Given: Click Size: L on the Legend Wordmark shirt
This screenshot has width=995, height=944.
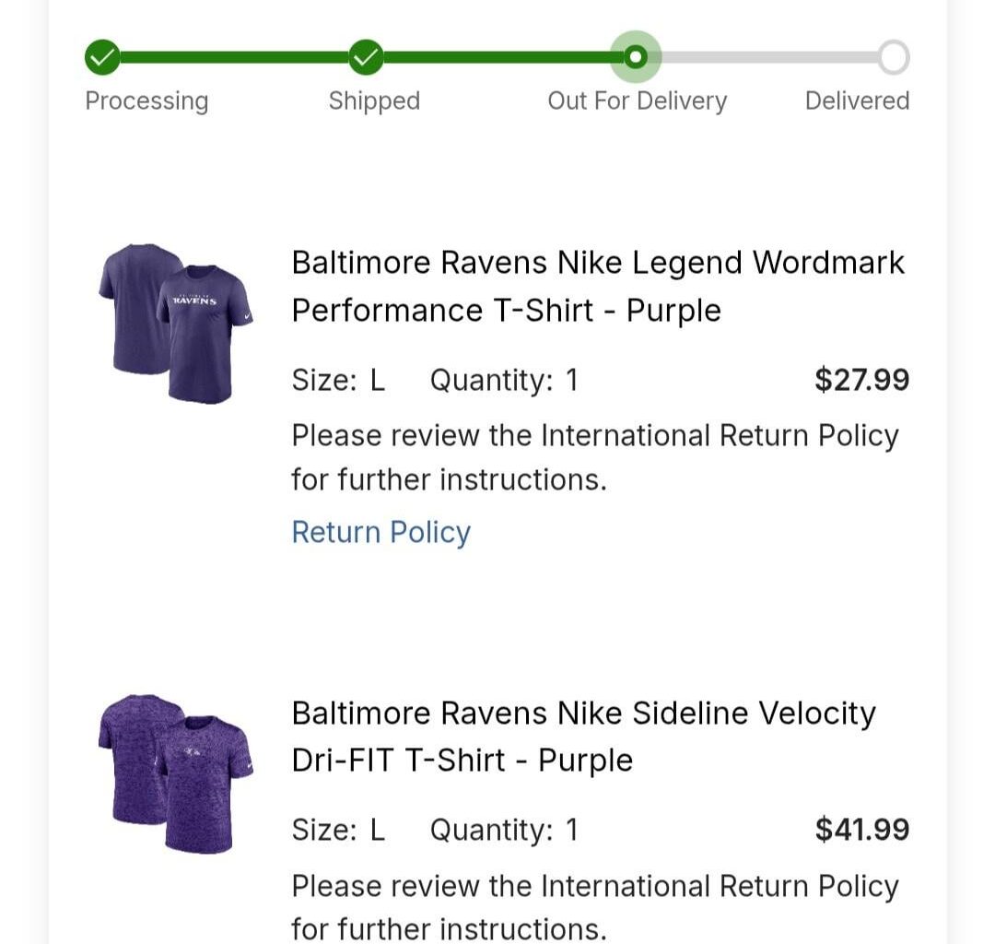Looking at the screenshot, I should (x=338, y=380).
